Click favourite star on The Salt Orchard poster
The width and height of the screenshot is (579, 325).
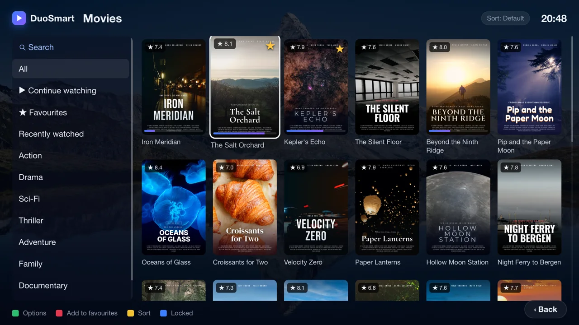[x=271, y=46]
